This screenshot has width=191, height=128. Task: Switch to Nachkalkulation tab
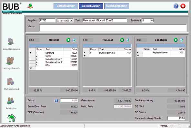[x=116, y=6]
